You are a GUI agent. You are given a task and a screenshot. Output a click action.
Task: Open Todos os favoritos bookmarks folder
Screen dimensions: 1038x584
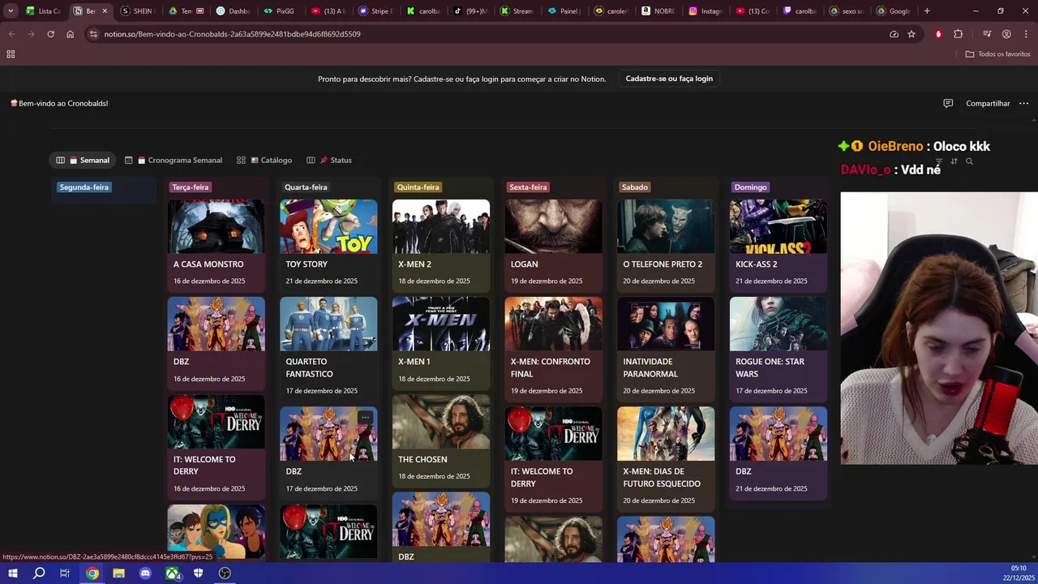[997, 54]
